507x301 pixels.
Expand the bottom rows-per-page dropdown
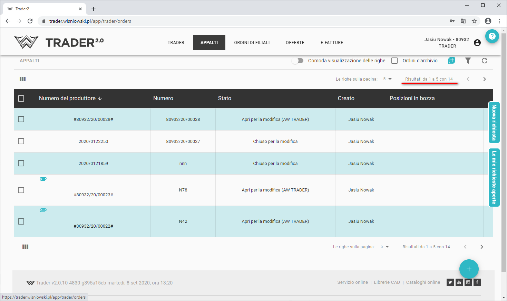click(x=384, y=247)
